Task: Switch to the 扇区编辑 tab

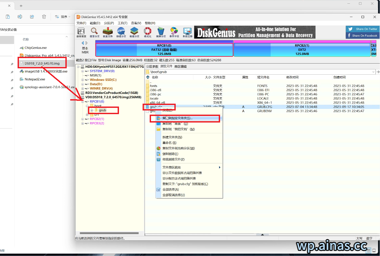Action: pyautogui.click(x=181, y=66)
